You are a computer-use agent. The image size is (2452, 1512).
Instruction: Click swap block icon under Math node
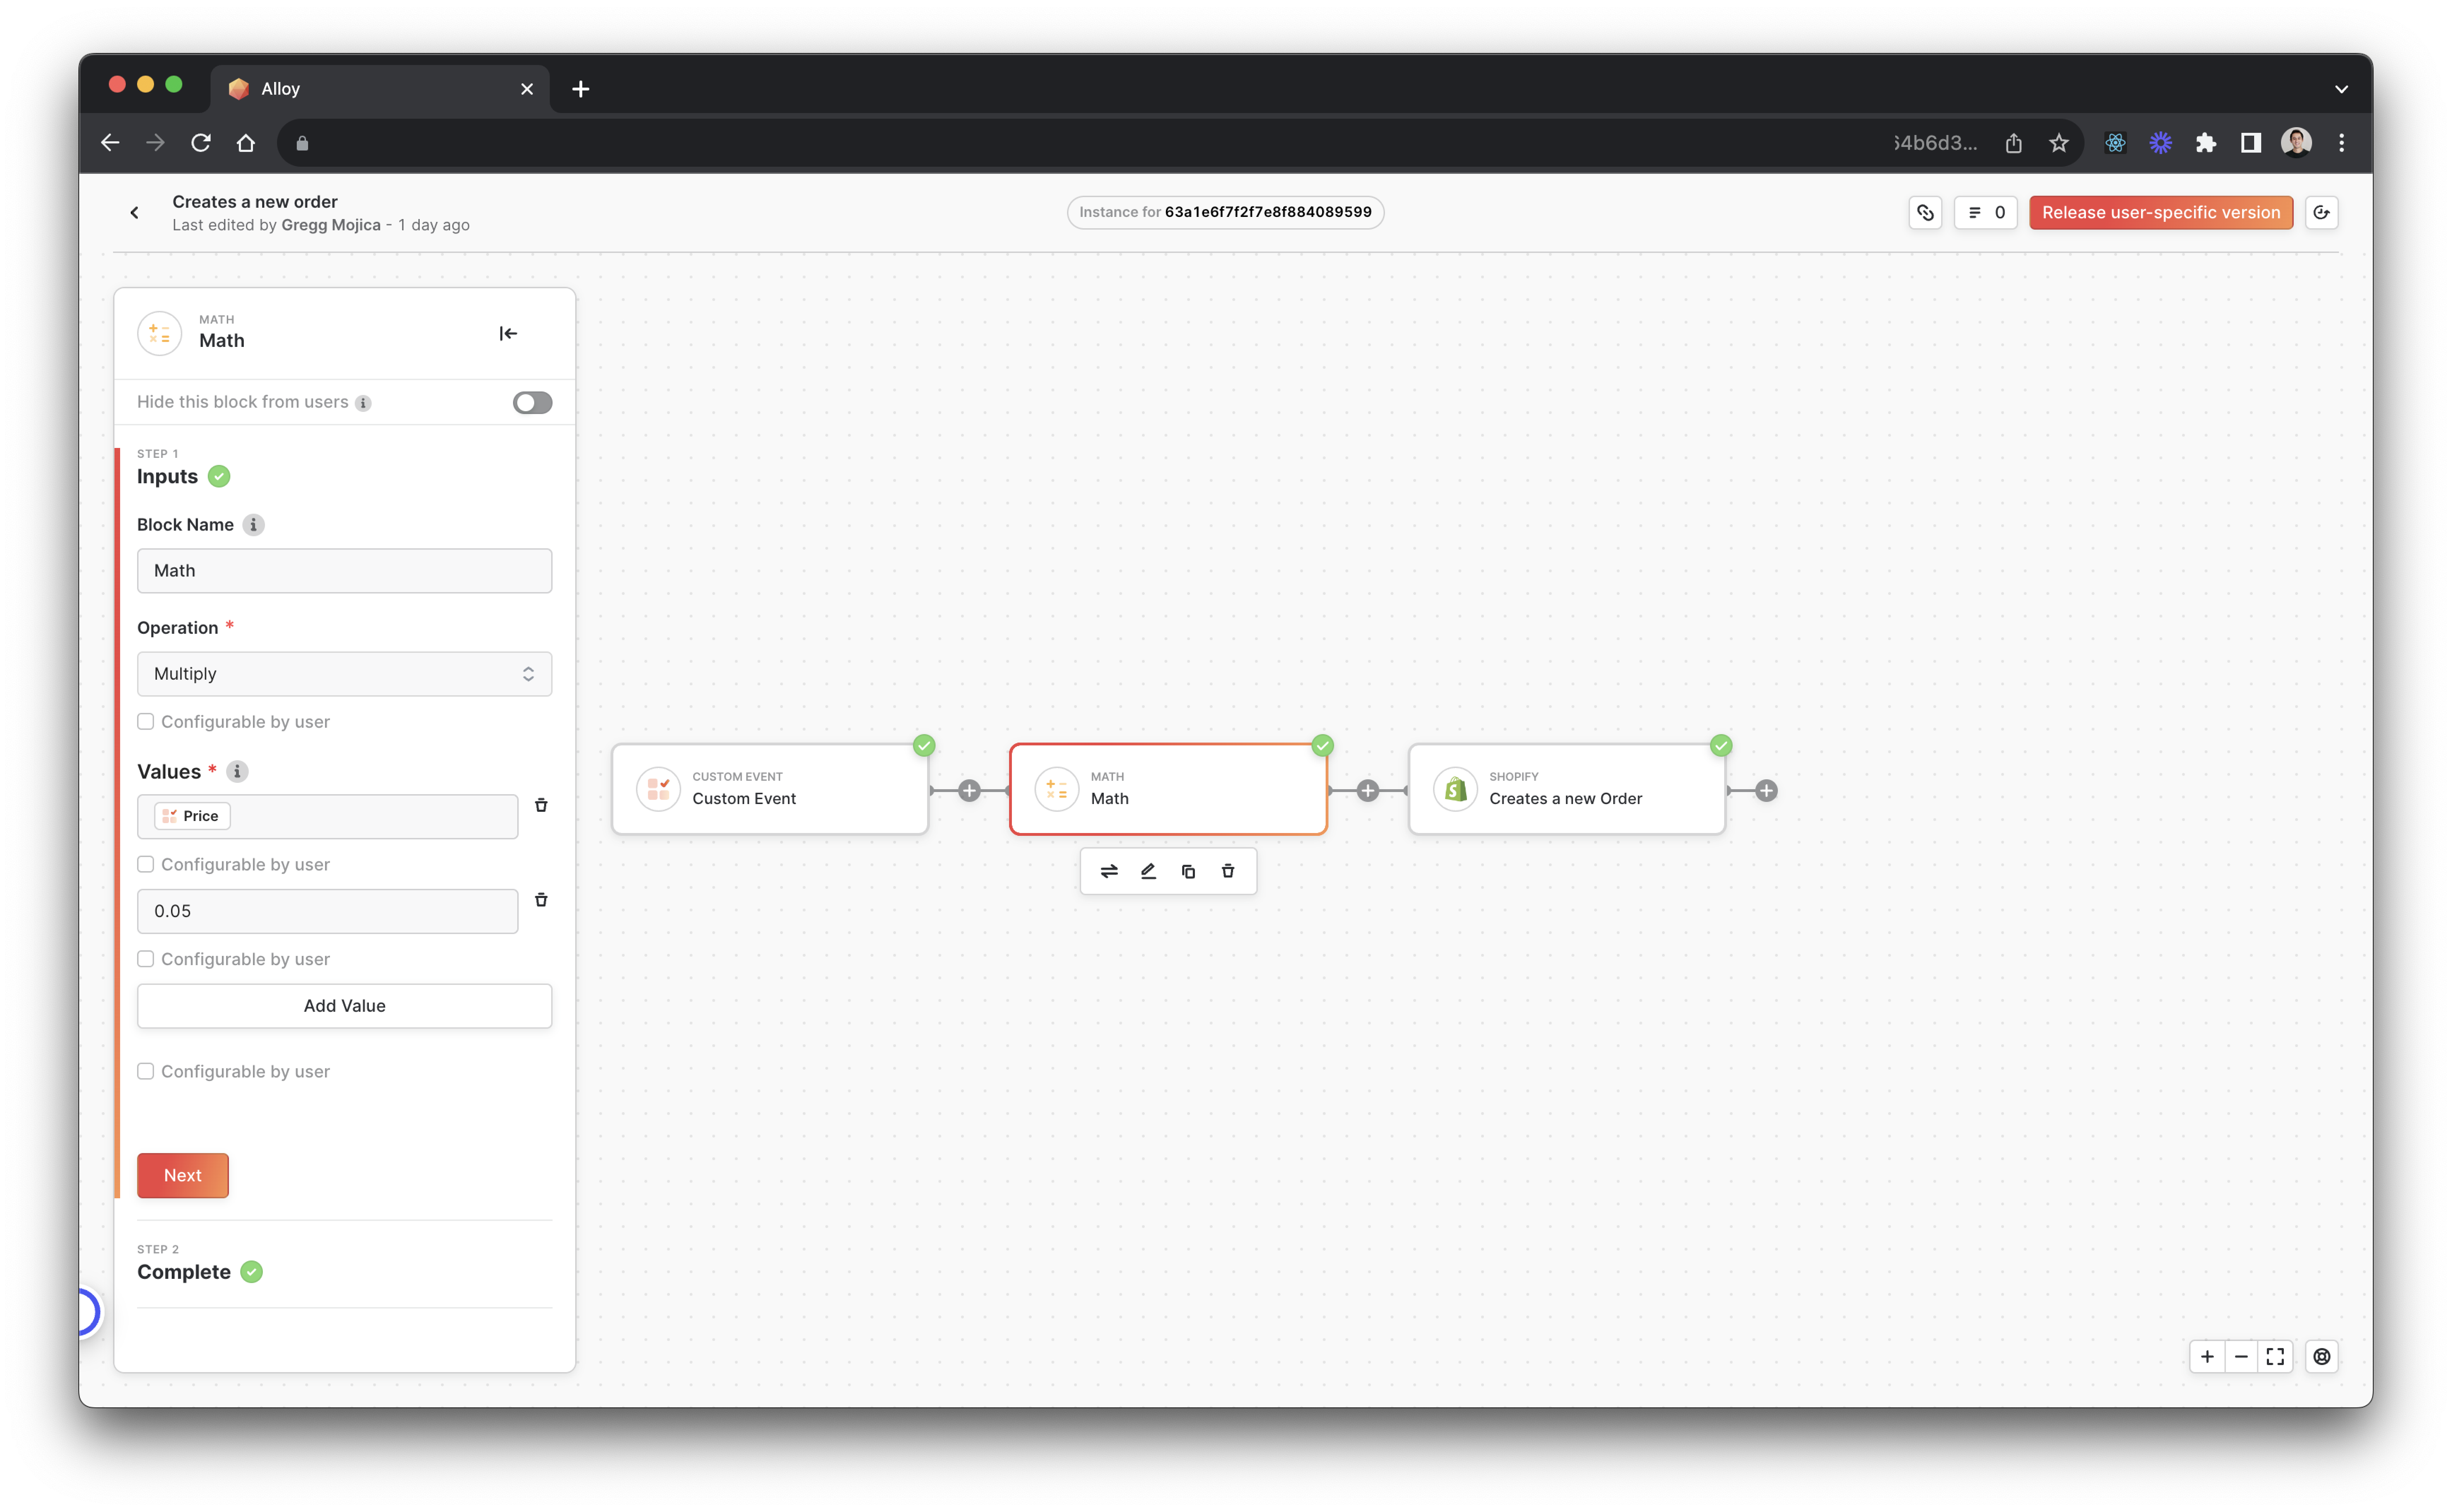pos(1109,871)
